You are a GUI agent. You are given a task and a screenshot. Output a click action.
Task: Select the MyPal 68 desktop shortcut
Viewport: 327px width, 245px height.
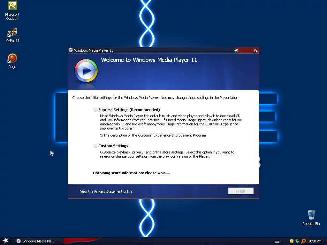(x=12, y=35)
